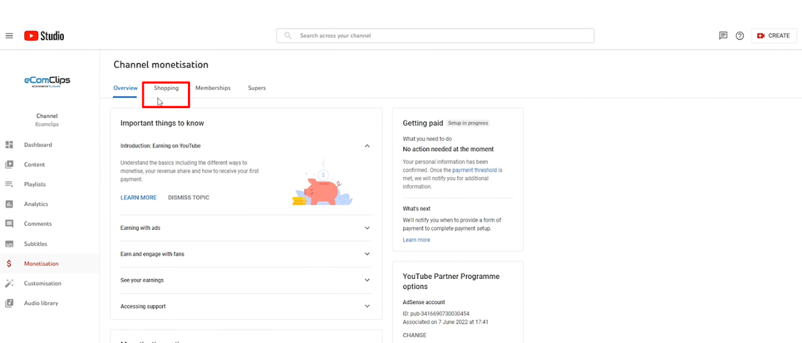Open the payment threshold link
This screenshot has width=802, height=343.
[474, 170]
